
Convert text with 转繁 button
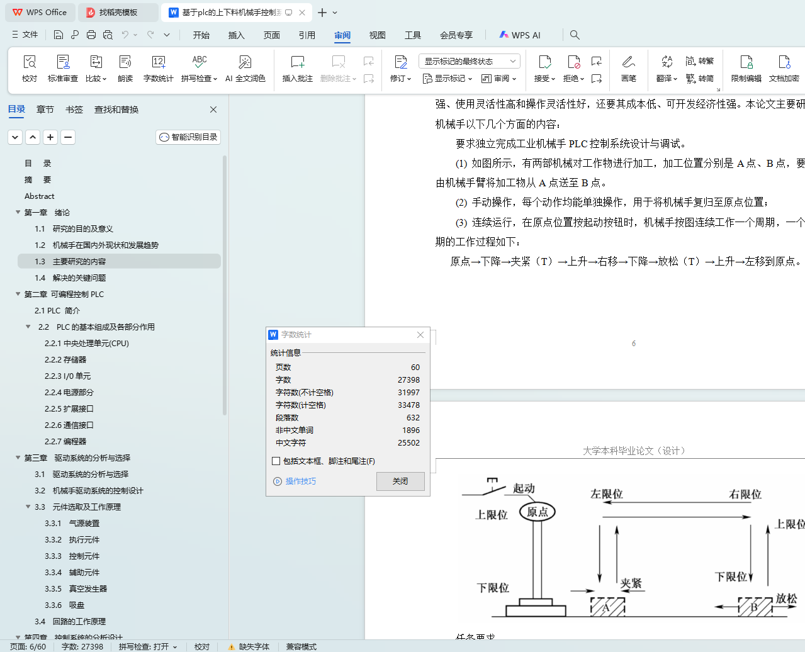click(x=700, y=61)
